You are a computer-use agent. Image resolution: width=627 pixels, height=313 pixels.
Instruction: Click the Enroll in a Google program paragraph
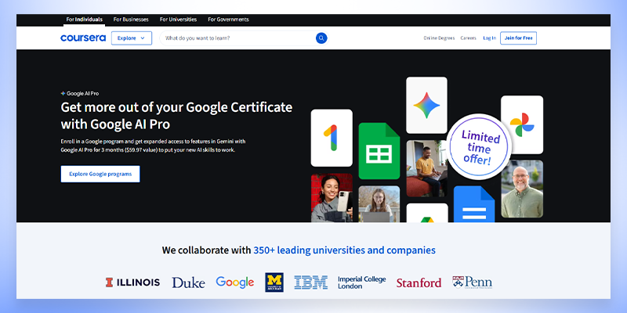[153, 146]
